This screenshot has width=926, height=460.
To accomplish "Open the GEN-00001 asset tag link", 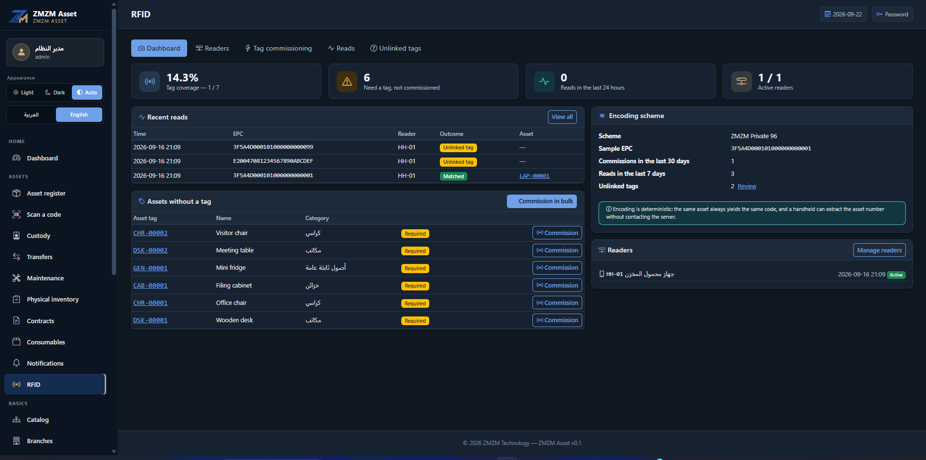I will (150, 268).
